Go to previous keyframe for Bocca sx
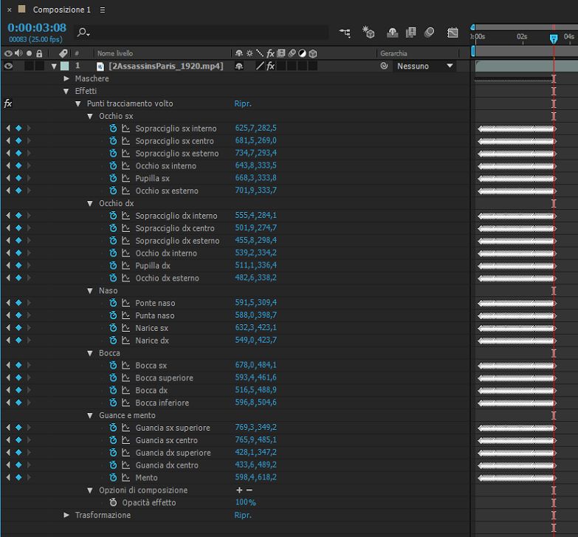 click(x=8, y=366)
